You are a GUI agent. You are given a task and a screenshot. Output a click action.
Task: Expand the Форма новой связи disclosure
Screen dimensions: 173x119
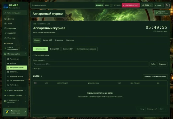(41, 55)
